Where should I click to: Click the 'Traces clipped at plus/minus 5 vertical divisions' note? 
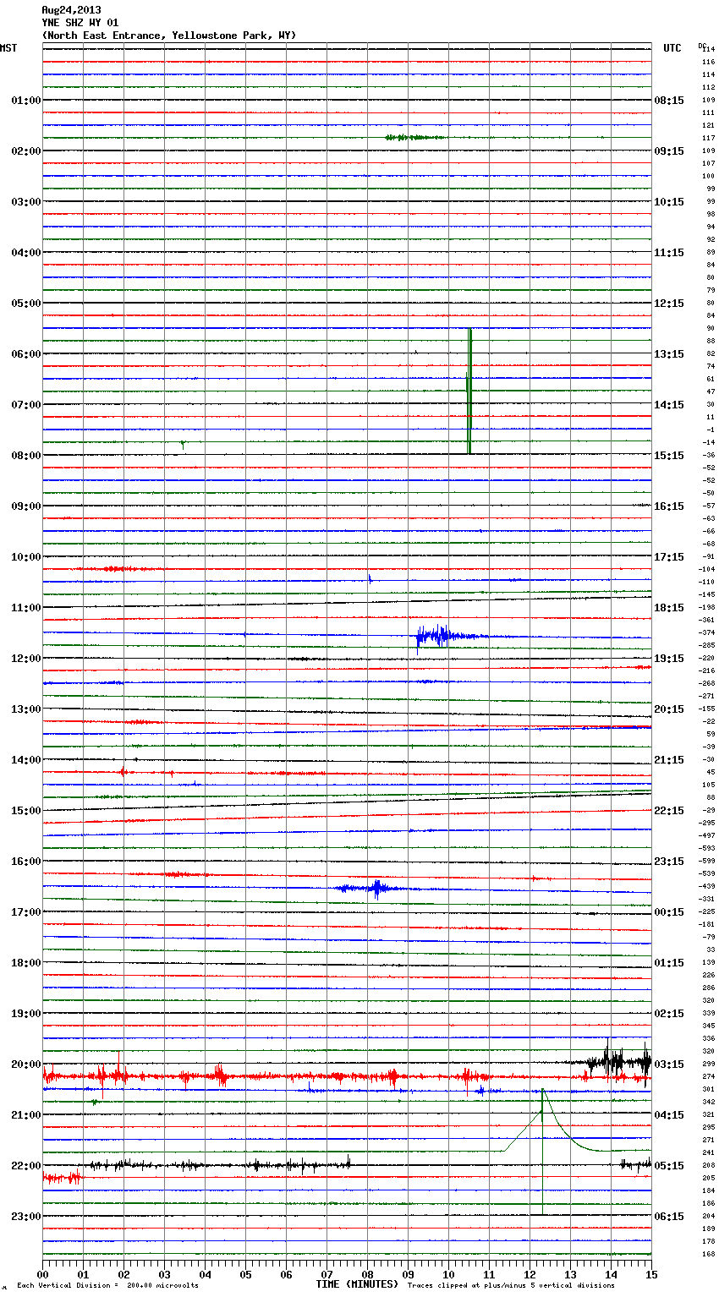click(x=511, y=1286)
